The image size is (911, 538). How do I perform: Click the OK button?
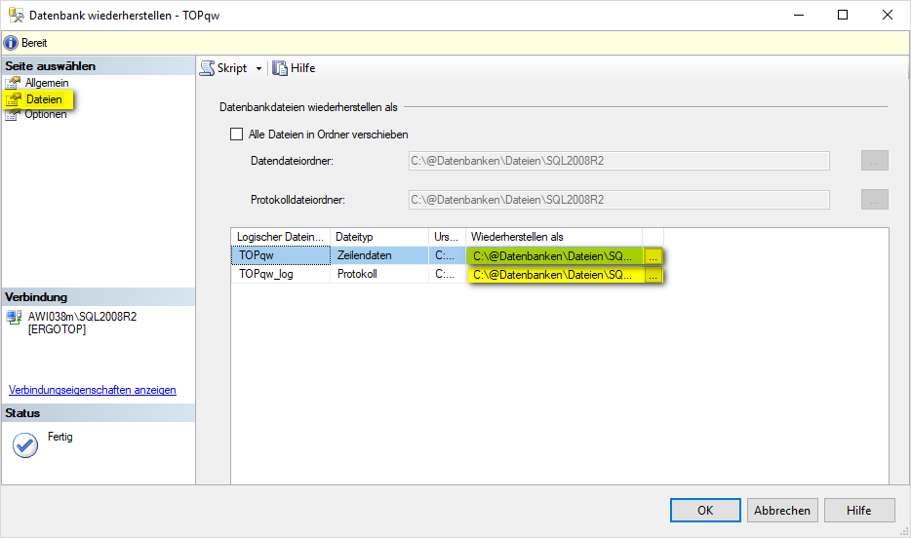705,510
